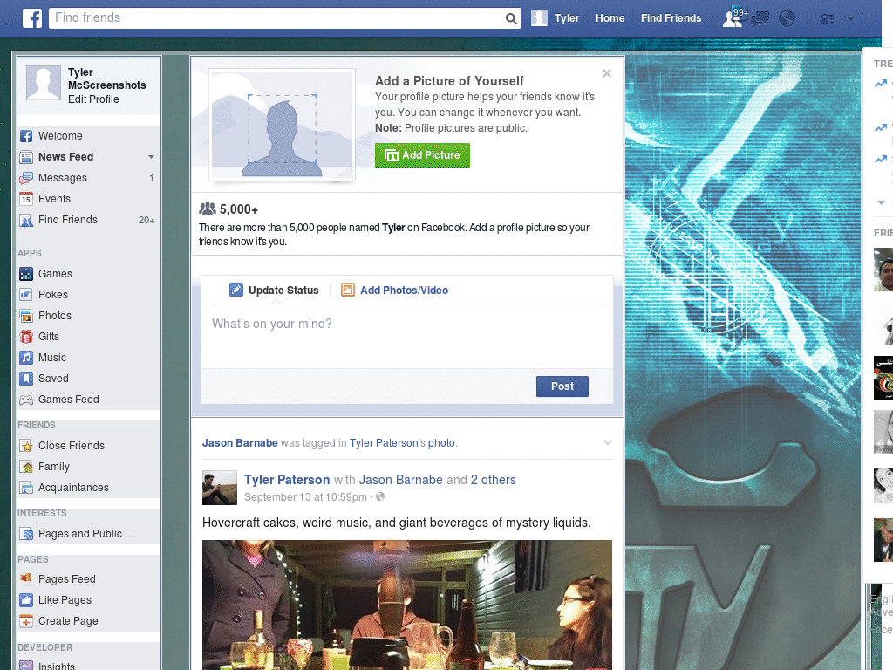
Task: Click the News Feed sidebar icon
Action: (26, 157)
